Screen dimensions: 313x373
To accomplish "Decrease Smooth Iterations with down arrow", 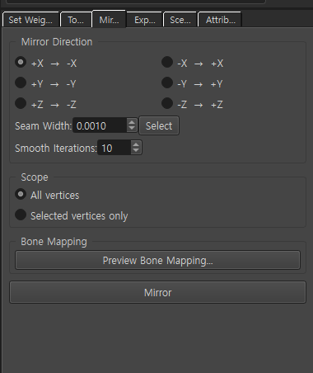I will [x=136, y=151].
